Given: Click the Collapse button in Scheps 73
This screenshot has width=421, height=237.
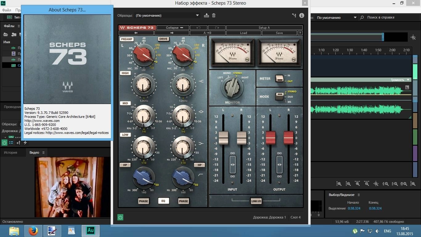Looking at the screenshot, I should point(173,27).
